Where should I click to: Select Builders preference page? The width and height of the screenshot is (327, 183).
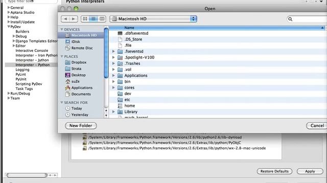(x=22, y=32)
